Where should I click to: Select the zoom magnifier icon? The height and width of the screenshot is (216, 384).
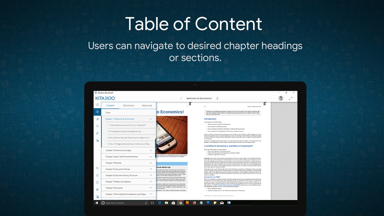point(97,168)
